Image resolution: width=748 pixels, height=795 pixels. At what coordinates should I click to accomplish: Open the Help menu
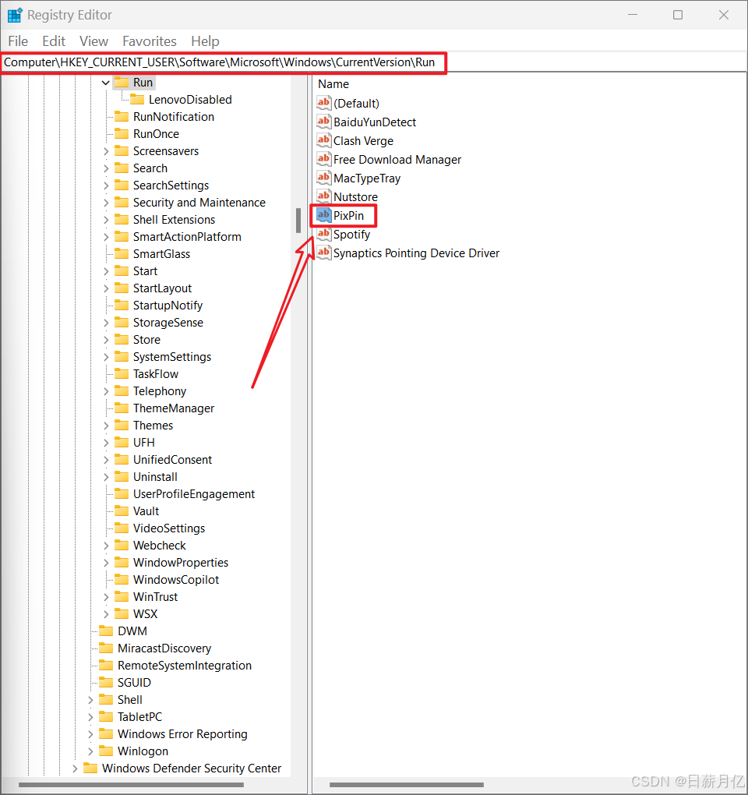[x=205, y=41]
